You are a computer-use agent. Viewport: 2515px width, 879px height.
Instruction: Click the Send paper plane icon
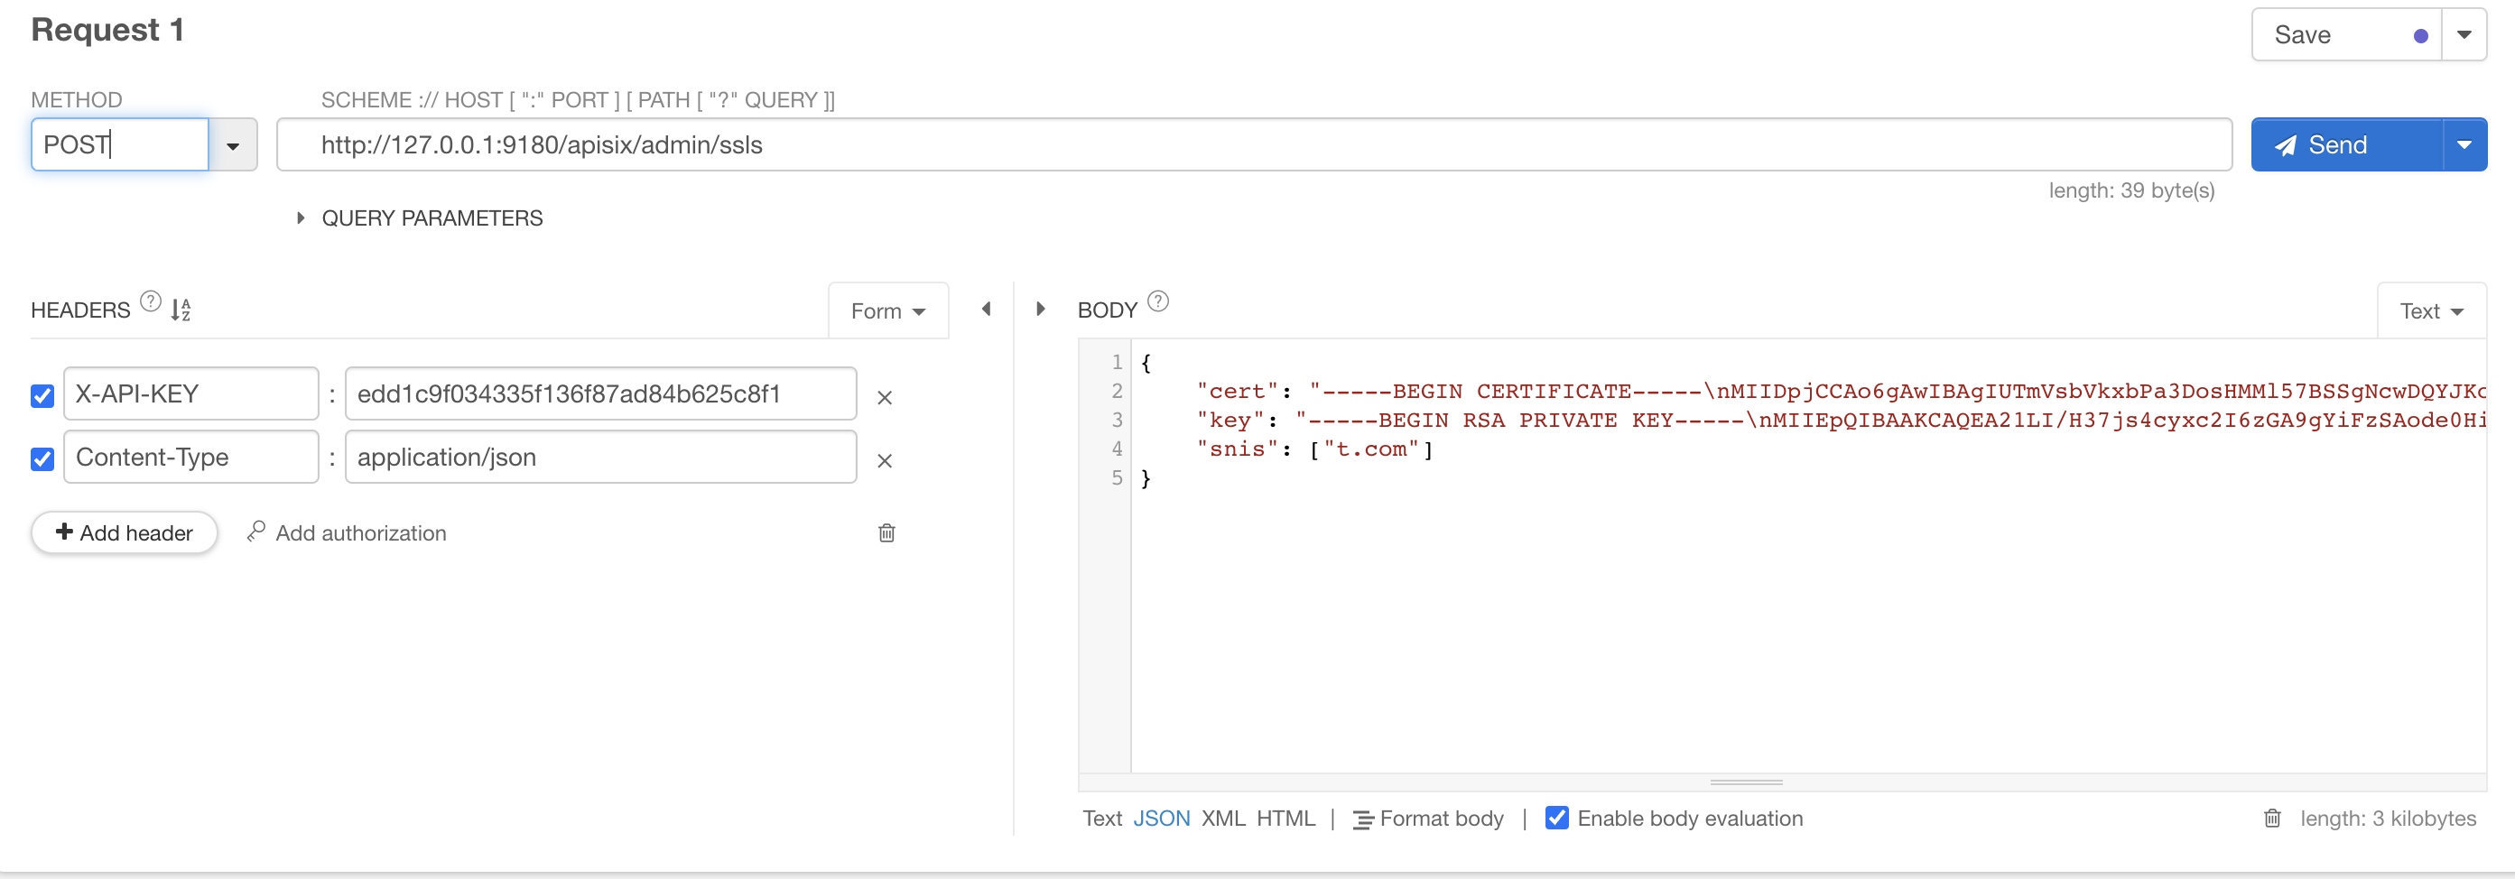click(2287, 144)
